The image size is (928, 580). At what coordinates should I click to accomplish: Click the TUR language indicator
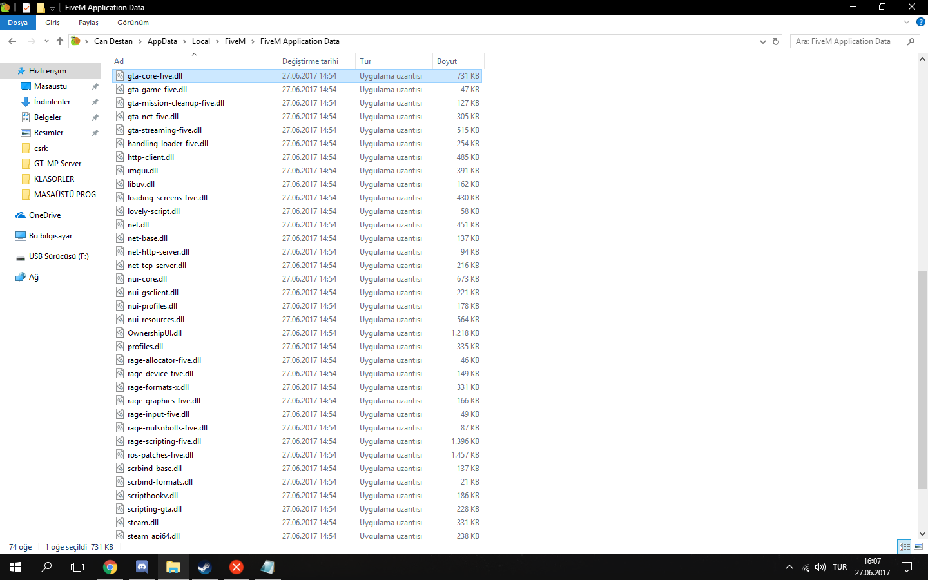pyautogui.click(x=840, y=567)
